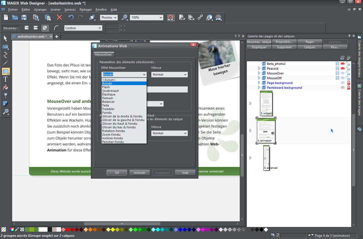Click the Redo arrow icon
Image resolution: width=363 pixels, height=239 pixels.
point(80,18)
